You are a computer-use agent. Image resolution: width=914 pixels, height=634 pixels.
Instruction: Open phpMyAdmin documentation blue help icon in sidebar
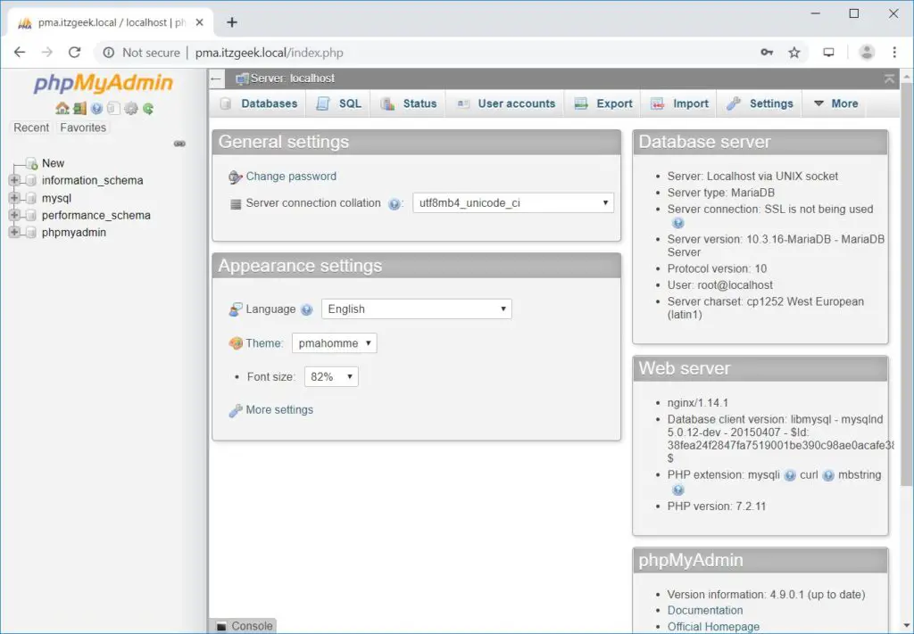point(96,108)
